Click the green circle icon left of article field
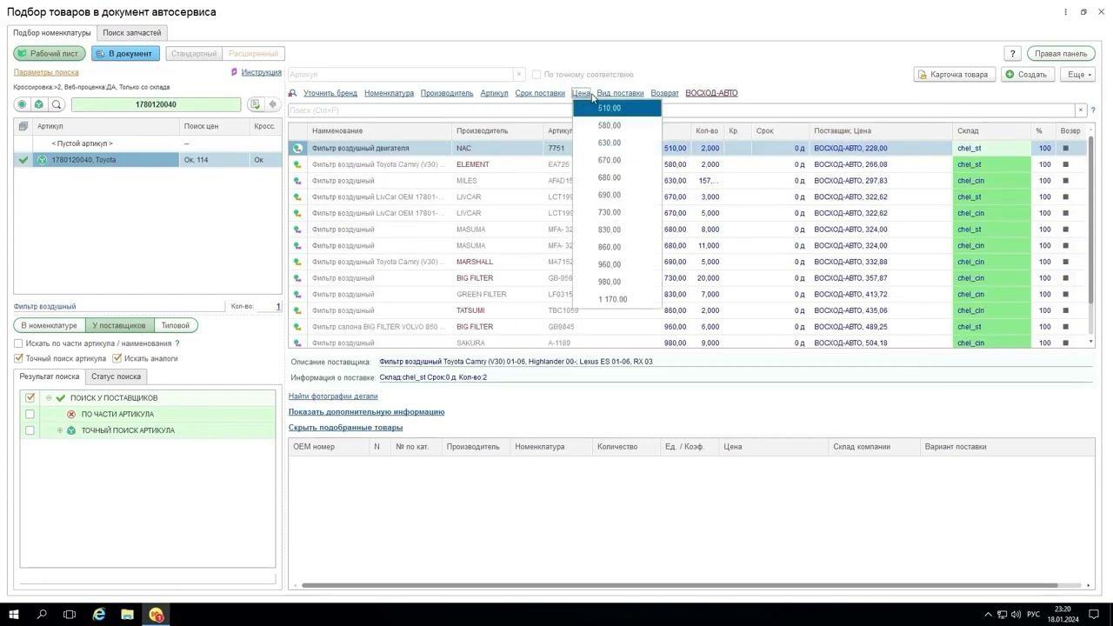Image resolution: width=1113 pixels, height=626 pixels. 23,104
